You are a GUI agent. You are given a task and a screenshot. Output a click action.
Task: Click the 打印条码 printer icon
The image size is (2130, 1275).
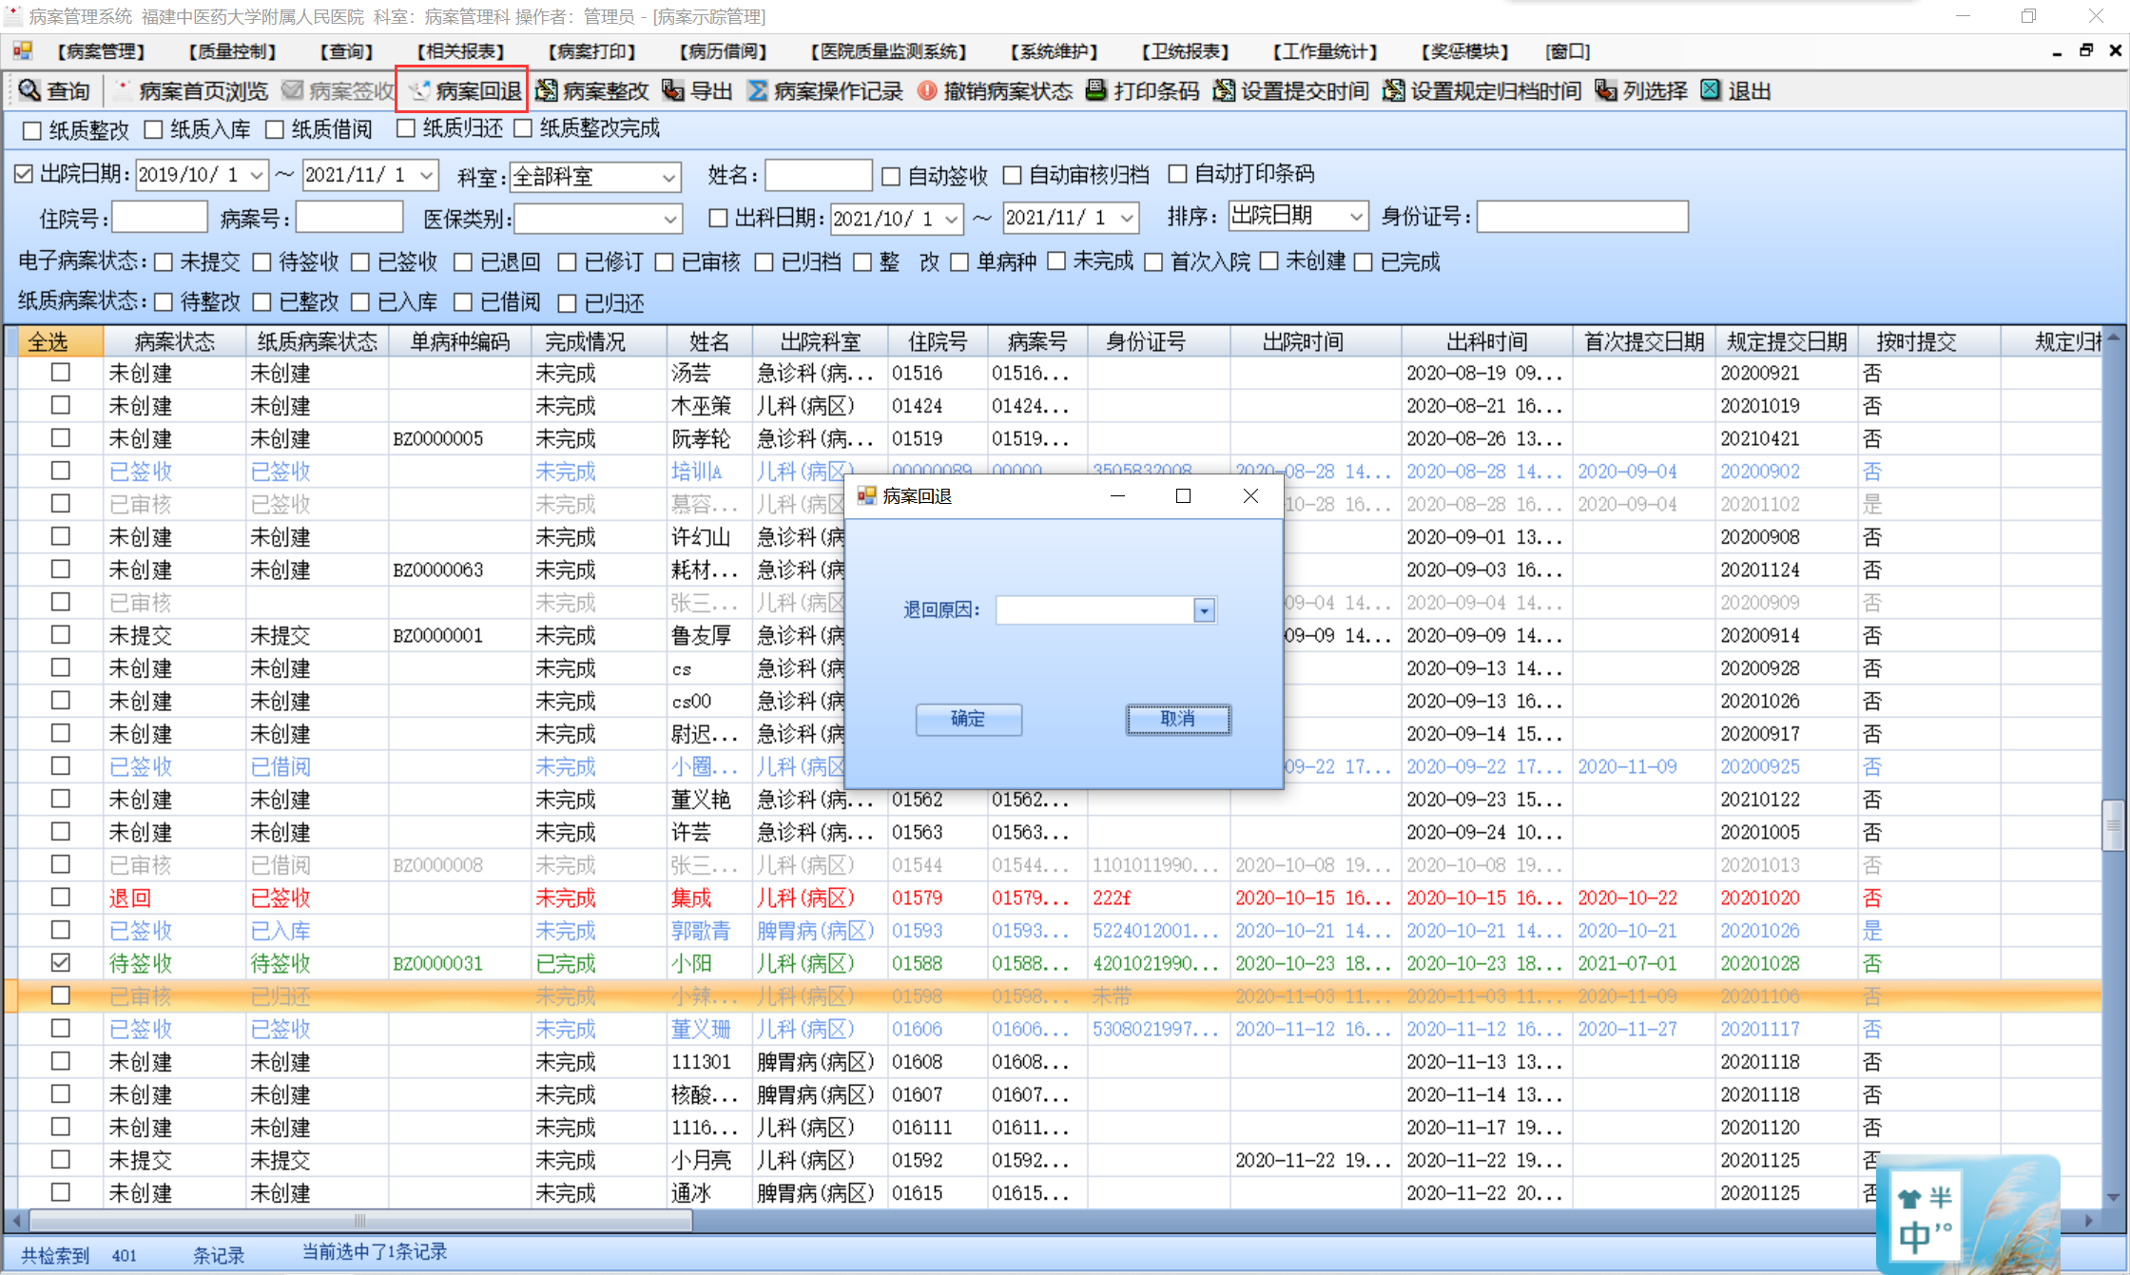pos(1096,90)
